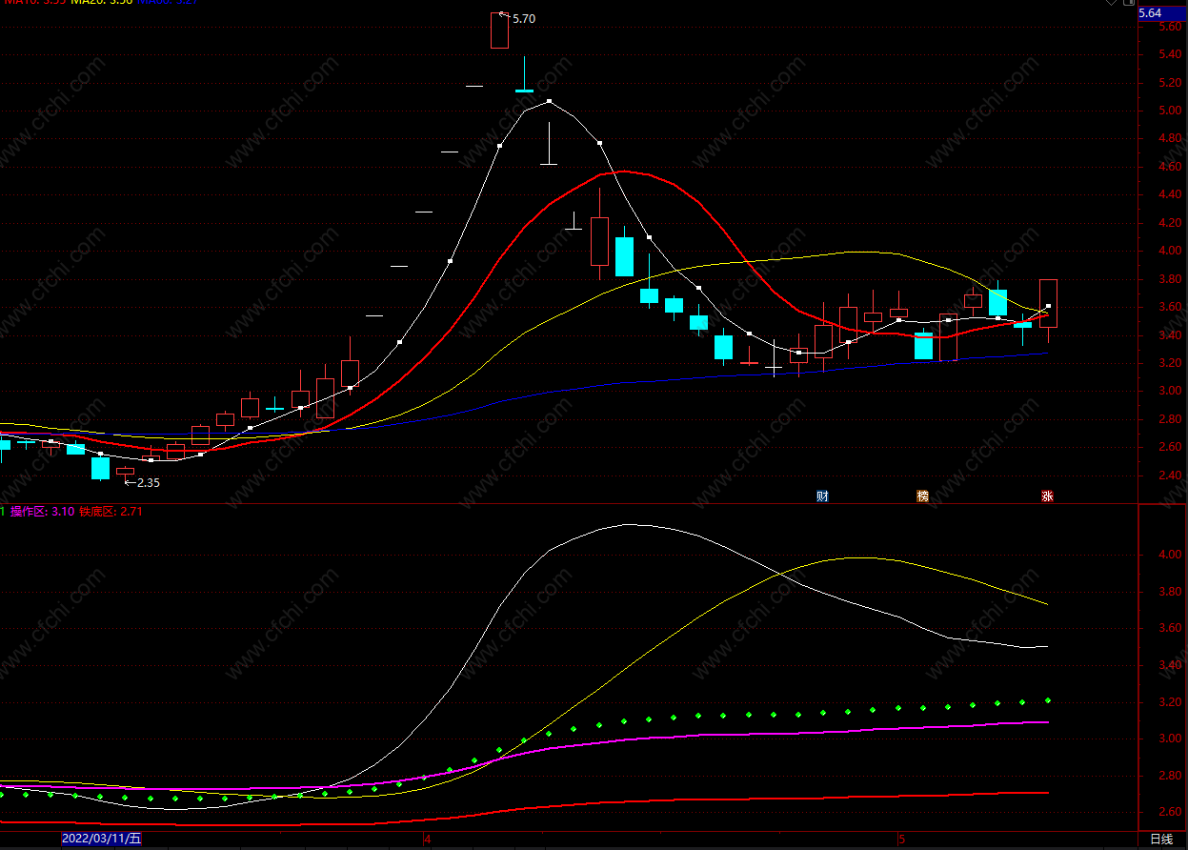
Task: Click the 5.70 high price annotation
Action: 523,18
